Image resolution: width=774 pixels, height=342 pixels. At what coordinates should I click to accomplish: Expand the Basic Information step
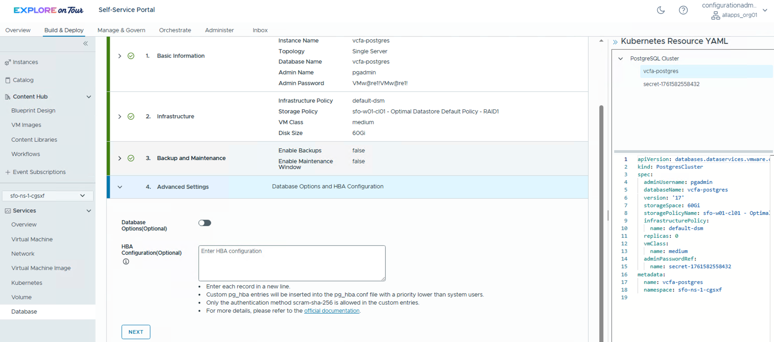coord(120,56)
